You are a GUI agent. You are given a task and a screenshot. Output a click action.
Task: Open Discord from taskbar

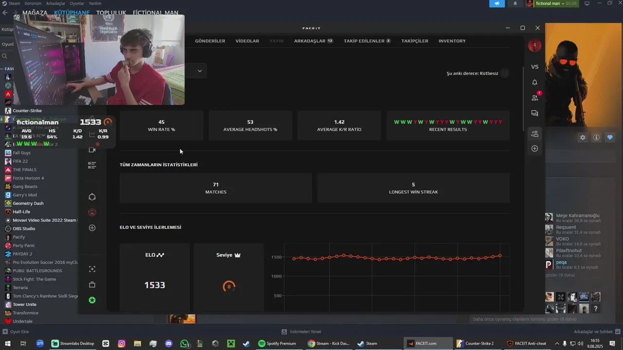point(169,343)
